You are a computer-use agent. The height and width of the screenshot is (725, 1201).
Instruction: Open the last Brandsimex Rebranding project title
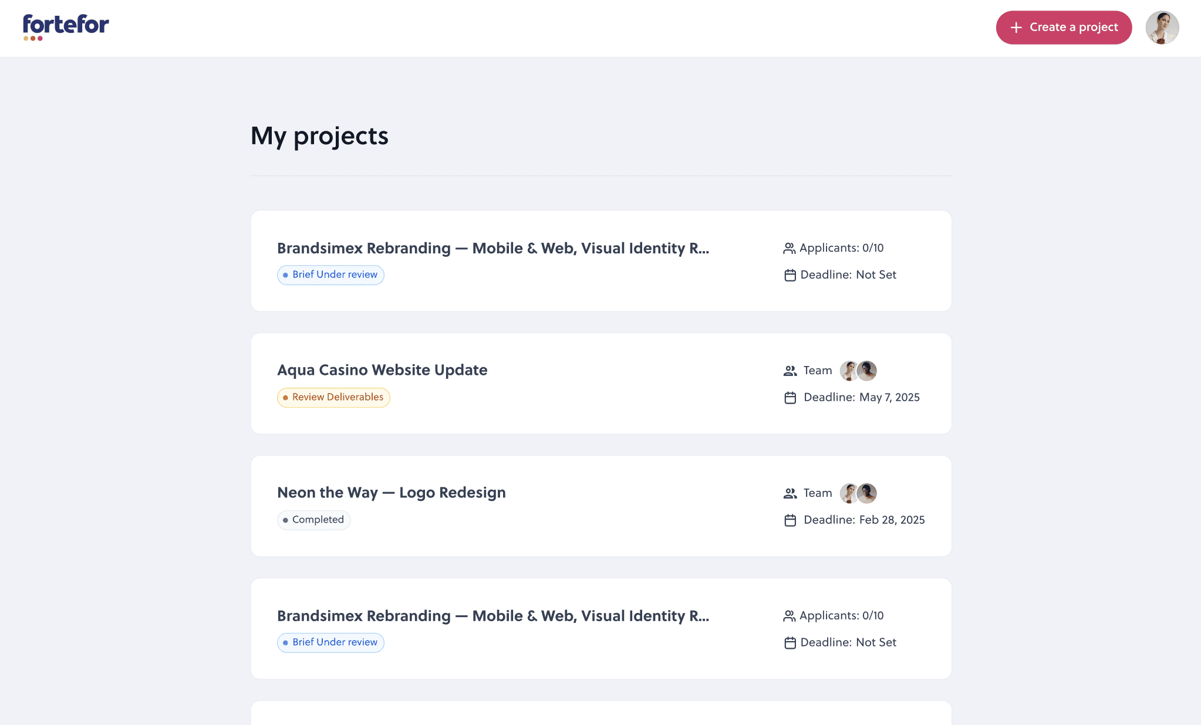pyautogui.click(x=492, y=616)
